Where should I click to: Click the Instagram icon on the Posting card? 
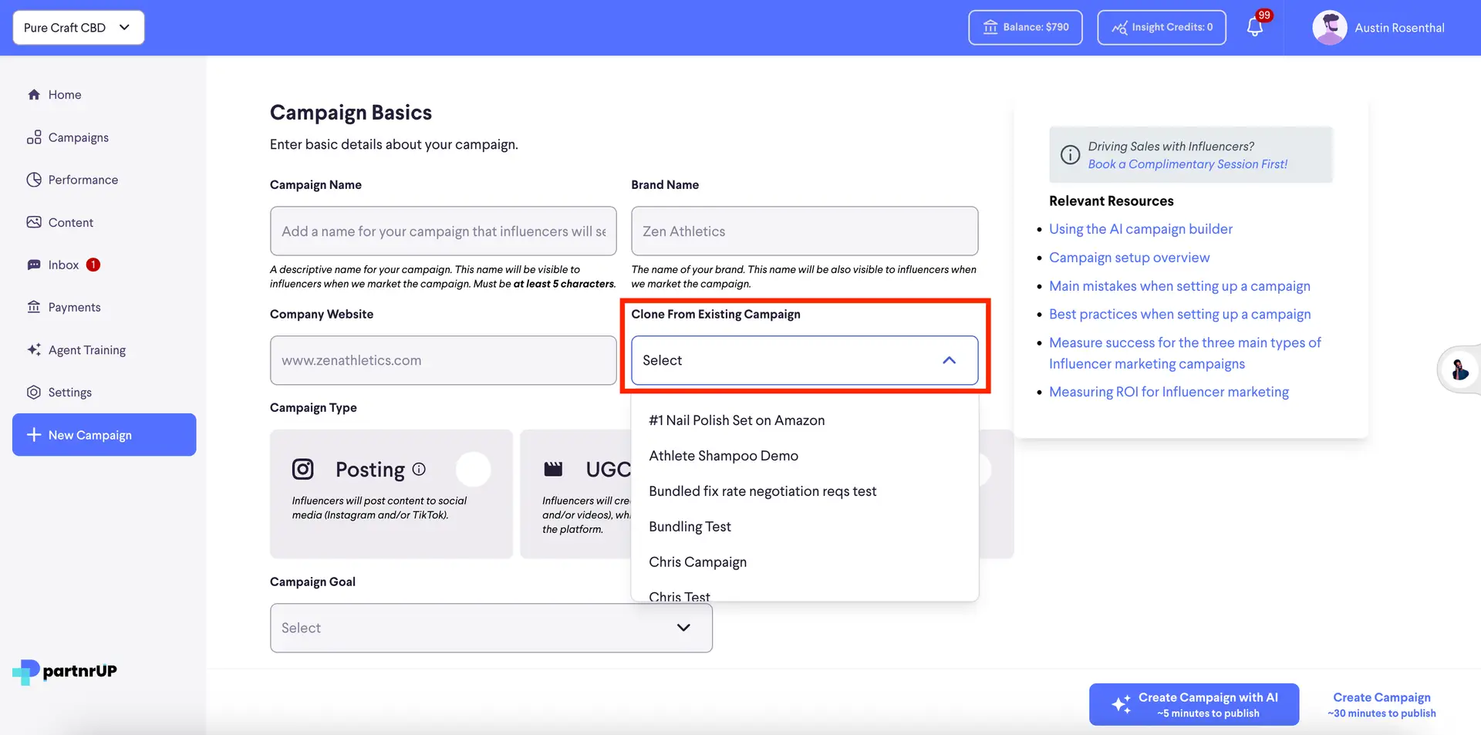click(302, 469)
